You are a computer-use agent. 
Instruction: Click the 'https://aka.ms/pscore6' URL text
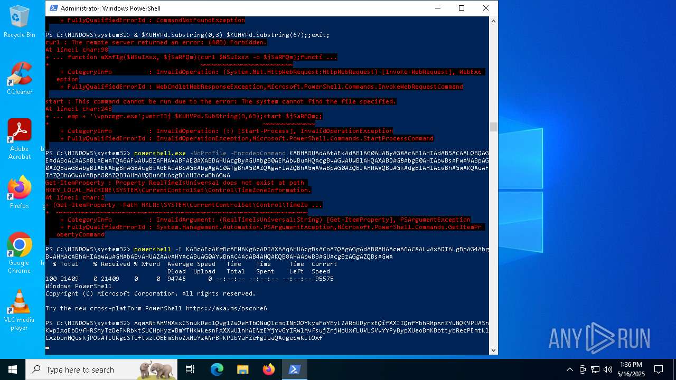227,308
